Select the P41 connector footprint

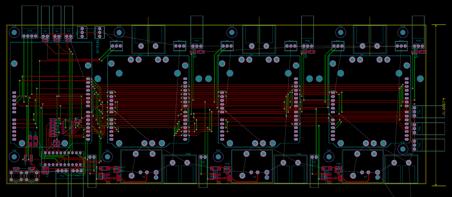(x=62, y=183)
